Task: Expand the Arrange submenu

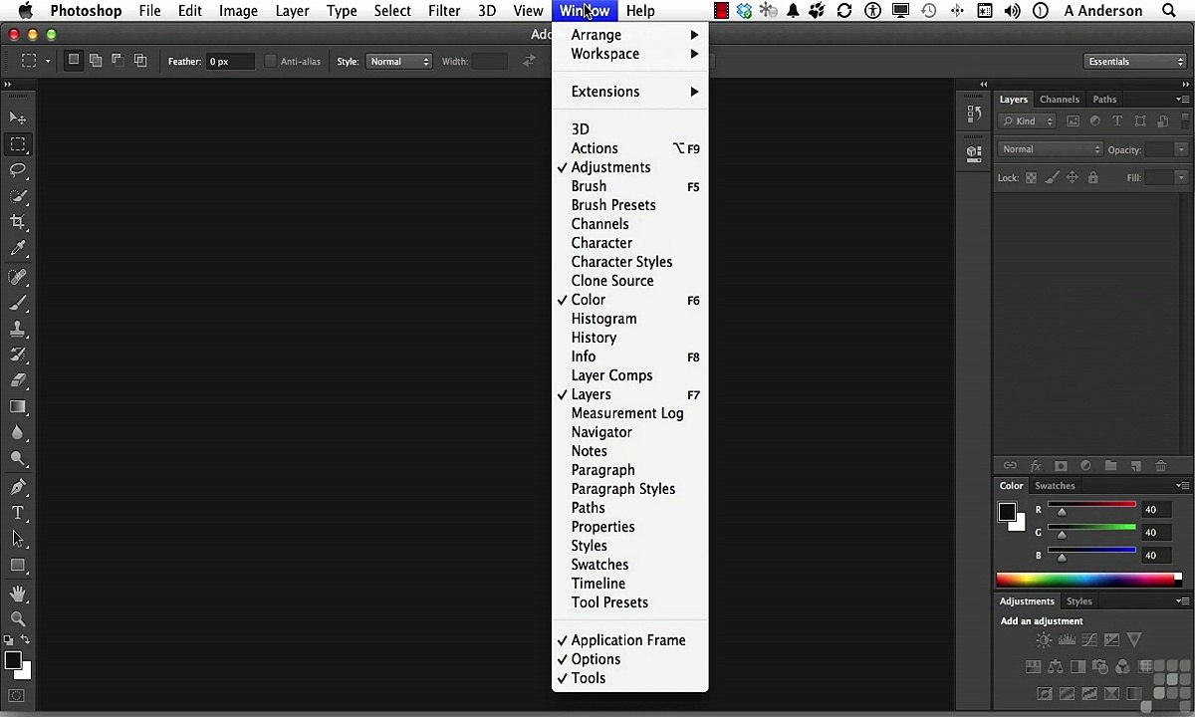Action: point(629,35)
